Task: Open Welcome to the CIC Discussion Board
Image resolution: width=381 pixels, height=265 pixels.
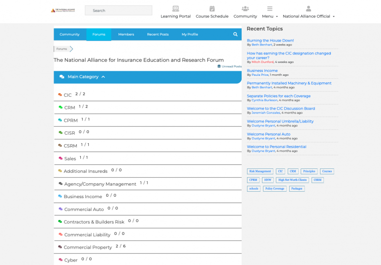Action: (281, 108)
